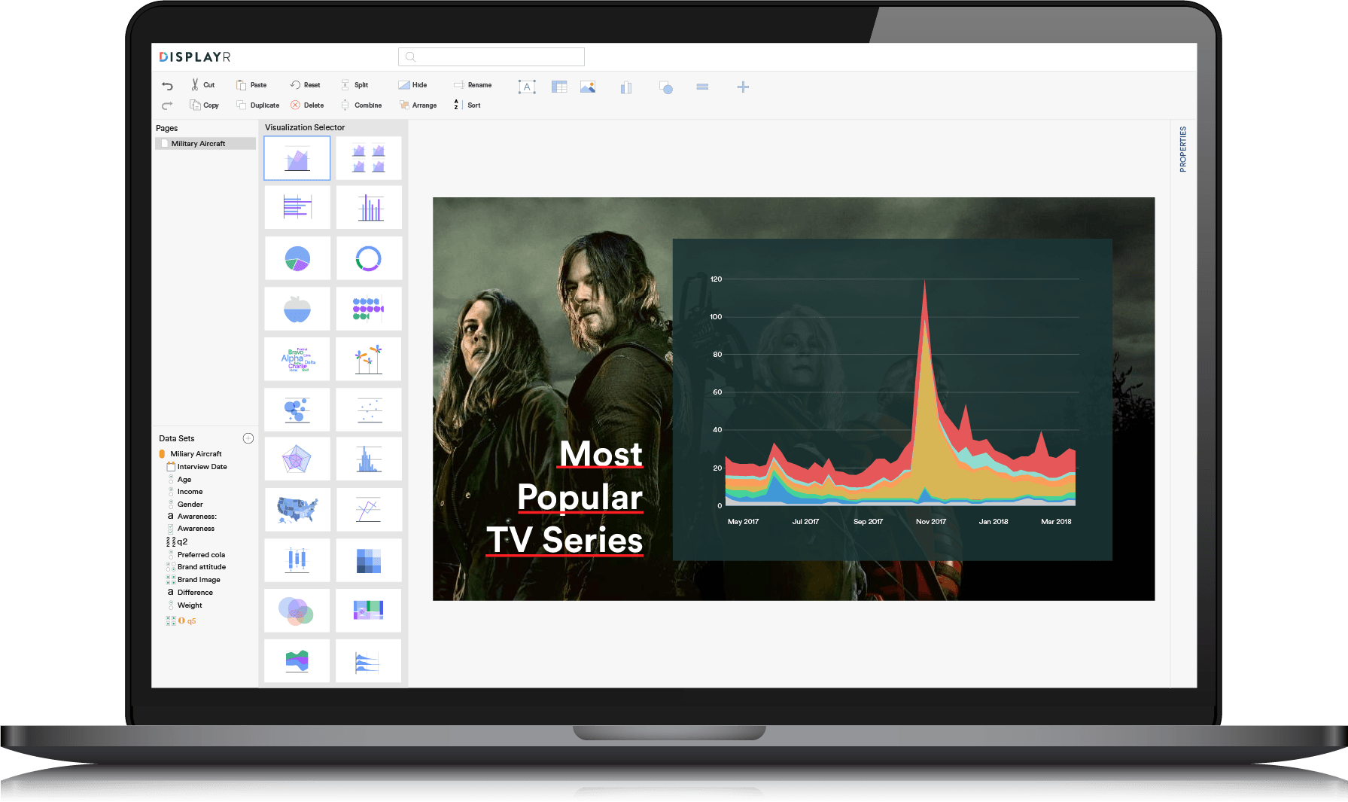The height and width of the screenshot is (802, 1348).
Task: Insert a text box with the A icon
Action: pyautogui.click(x=527, y=87)
